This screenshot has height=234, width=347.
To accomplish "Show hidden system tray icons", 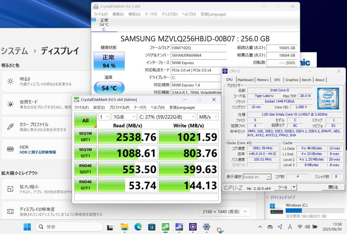I will tap(260, 227).
